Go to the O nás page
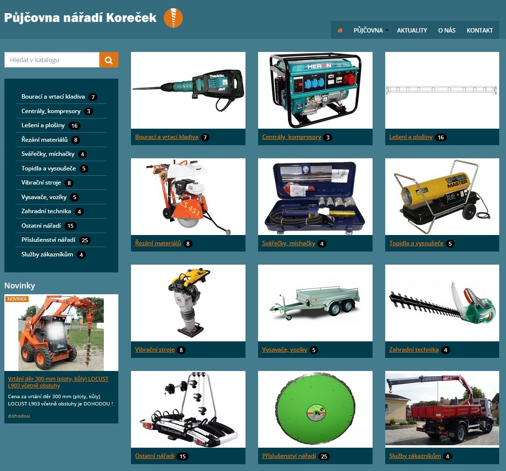The image size is (506, 471). [x=447, y=30]
